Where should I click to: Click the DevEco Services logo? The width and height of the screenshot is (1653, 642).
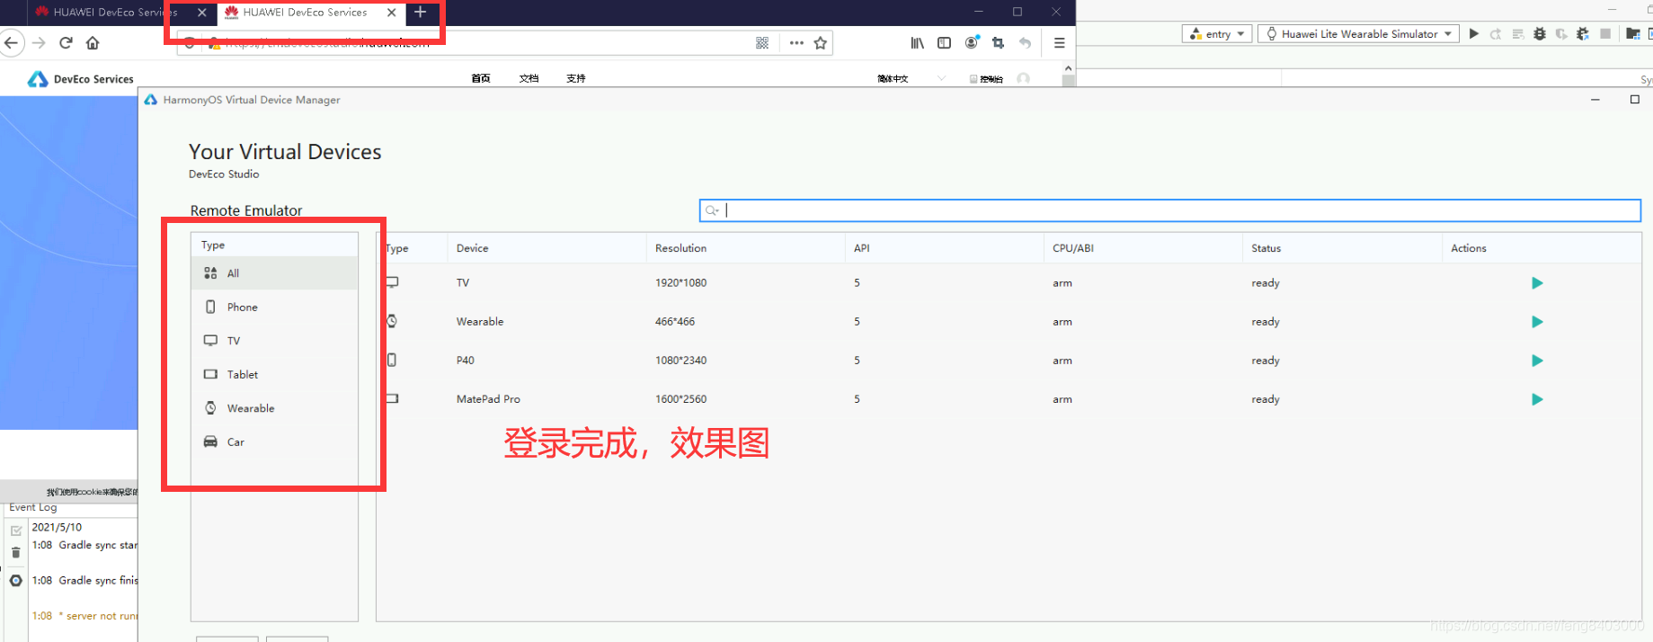coord(81,79)
